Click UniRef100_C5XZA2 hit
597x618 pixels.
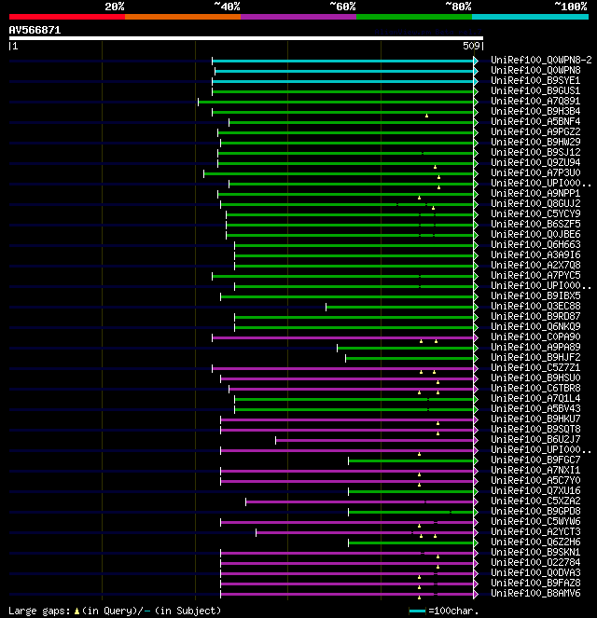point(535,501)
